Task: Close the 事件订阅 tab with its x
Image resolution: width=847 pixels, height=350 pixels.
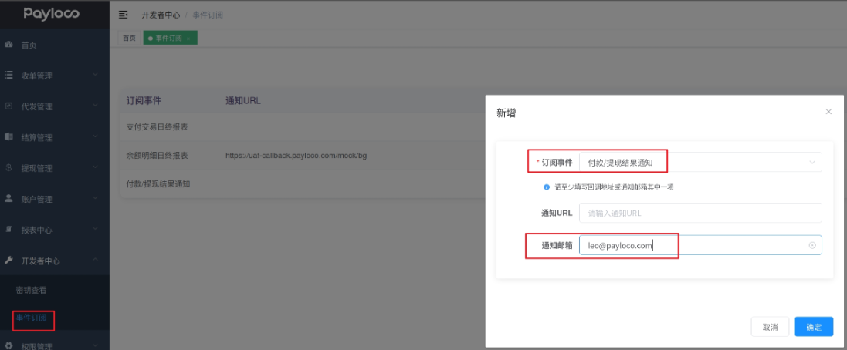Action: pos(188,39)
